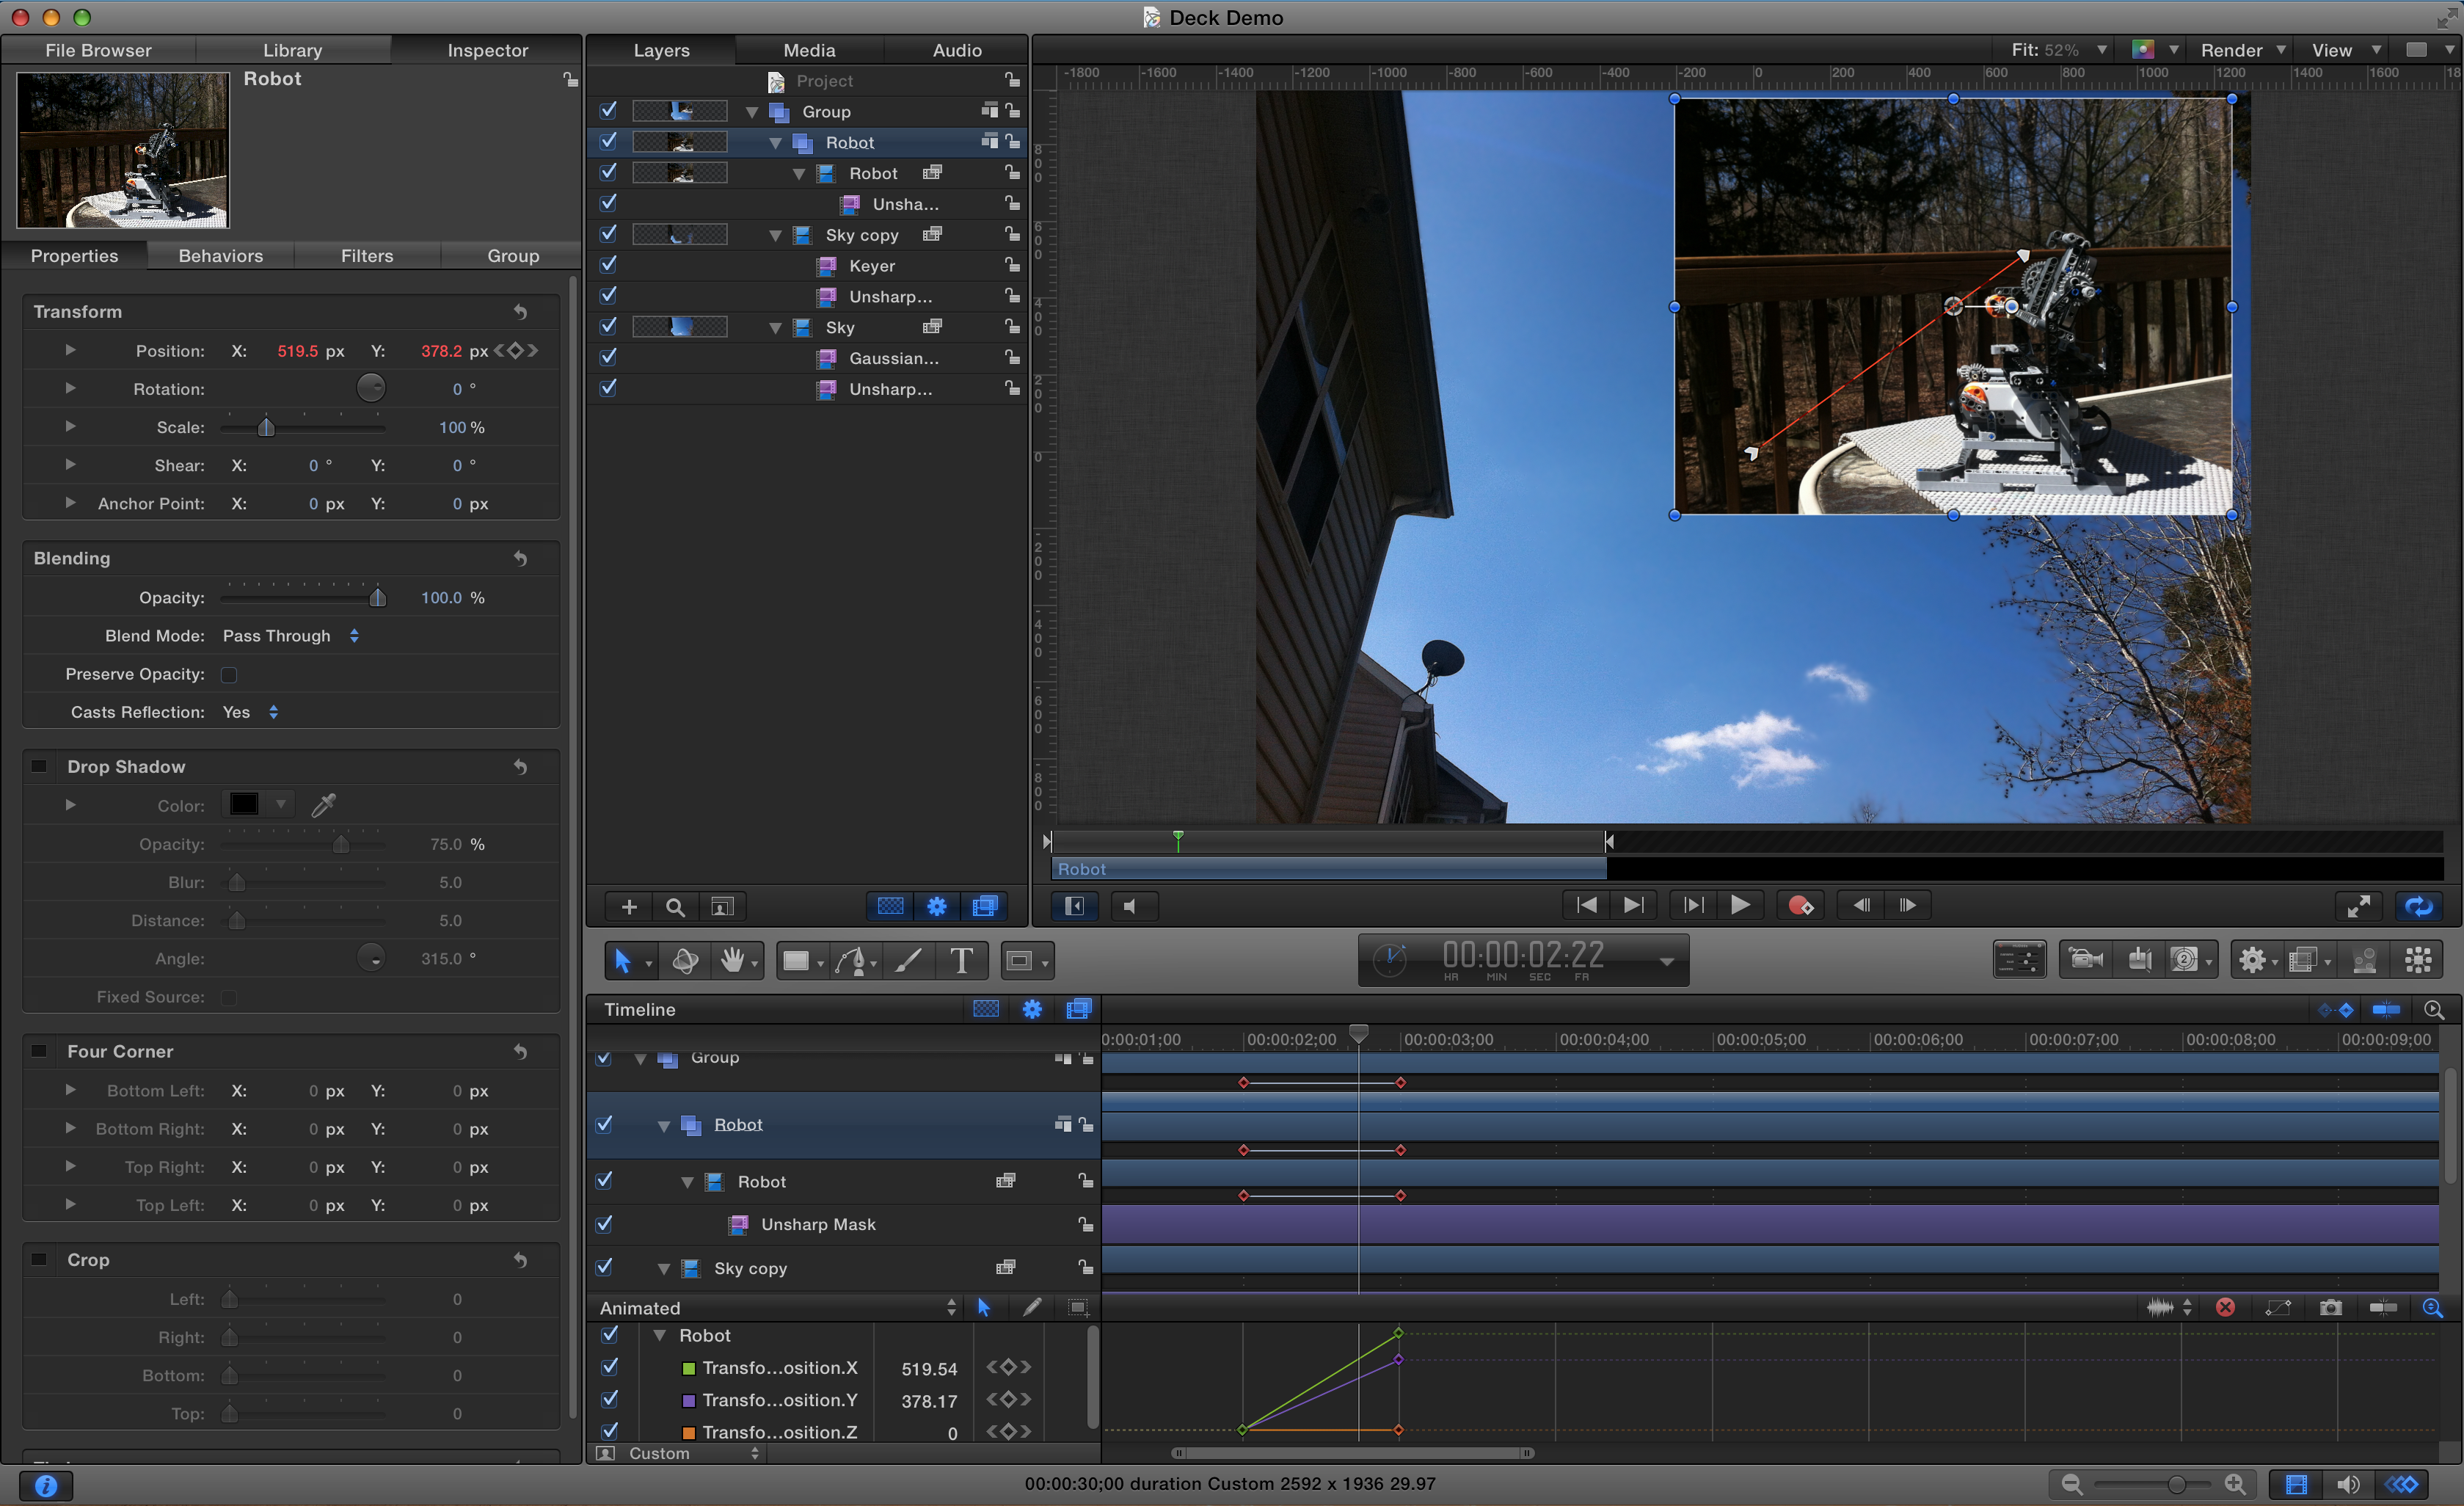Toggle the Preserve Opacity checkbox
Screen dimensions: 2464x1506
228,674
